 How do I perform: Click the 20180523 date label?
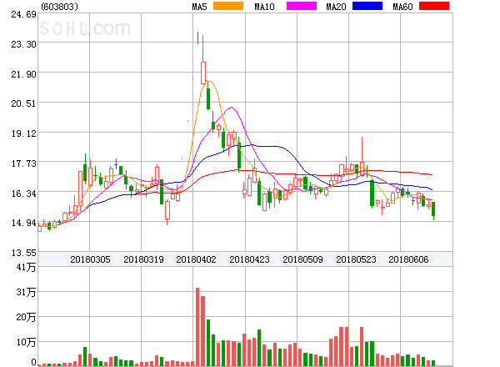click(x=356, y=259)
